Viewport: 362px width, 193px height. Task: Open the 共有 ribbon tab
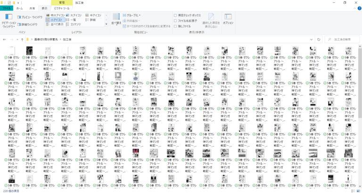coord(32,8)
